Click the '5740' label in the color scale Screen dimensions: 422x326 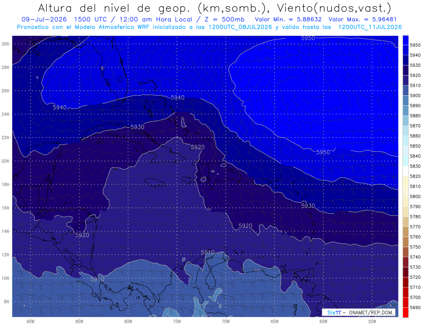[415, 257]
